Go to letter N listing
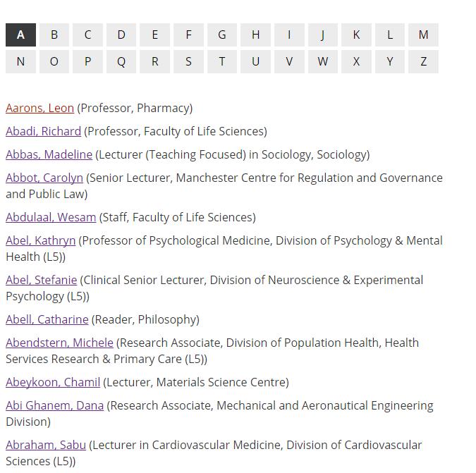Screen dimensions: 476x473 (x=20, y=61)
